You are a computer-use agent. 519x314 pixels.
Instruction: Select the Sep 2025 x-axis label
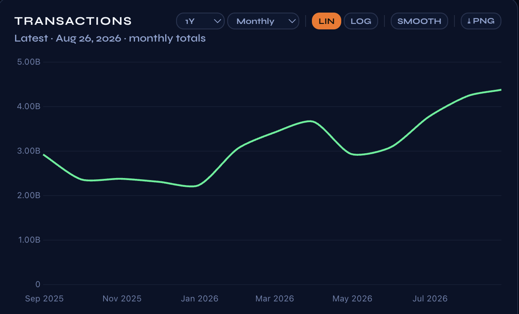point(44,298)
